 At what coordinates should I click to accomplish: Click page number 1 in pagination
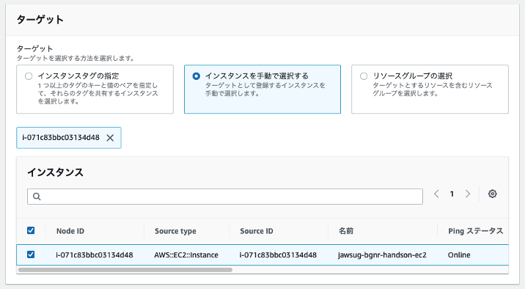coord(452,194)
